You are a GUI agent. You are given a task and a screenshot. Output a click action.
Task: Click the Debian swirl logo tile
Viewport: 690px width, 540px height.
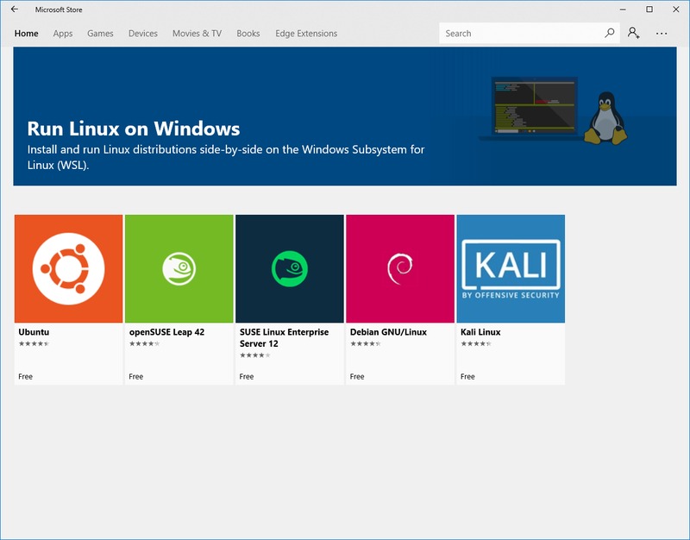point(400,268)
